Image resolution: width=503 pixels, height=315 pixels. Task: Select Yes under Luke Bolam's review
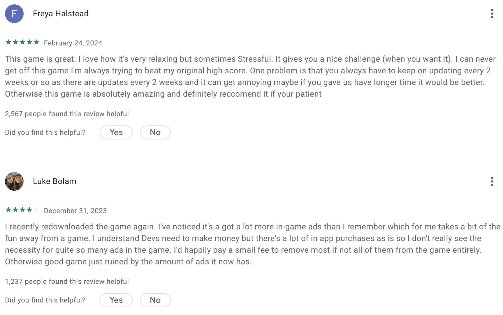pyautogui.click(x=116, y=300)
